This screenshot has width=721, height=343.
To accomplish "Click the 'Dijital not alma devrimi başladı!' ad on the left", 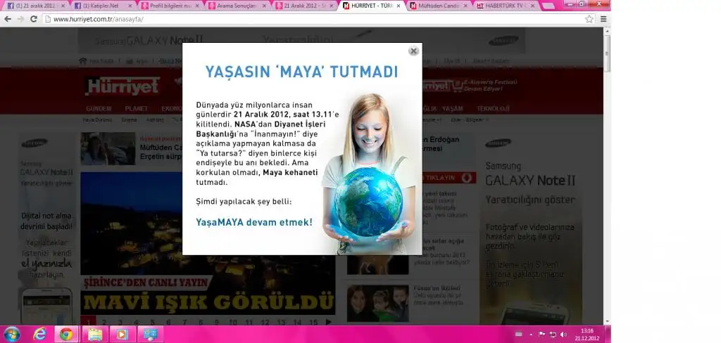I will pyautogui.click(x=46, y=221).
